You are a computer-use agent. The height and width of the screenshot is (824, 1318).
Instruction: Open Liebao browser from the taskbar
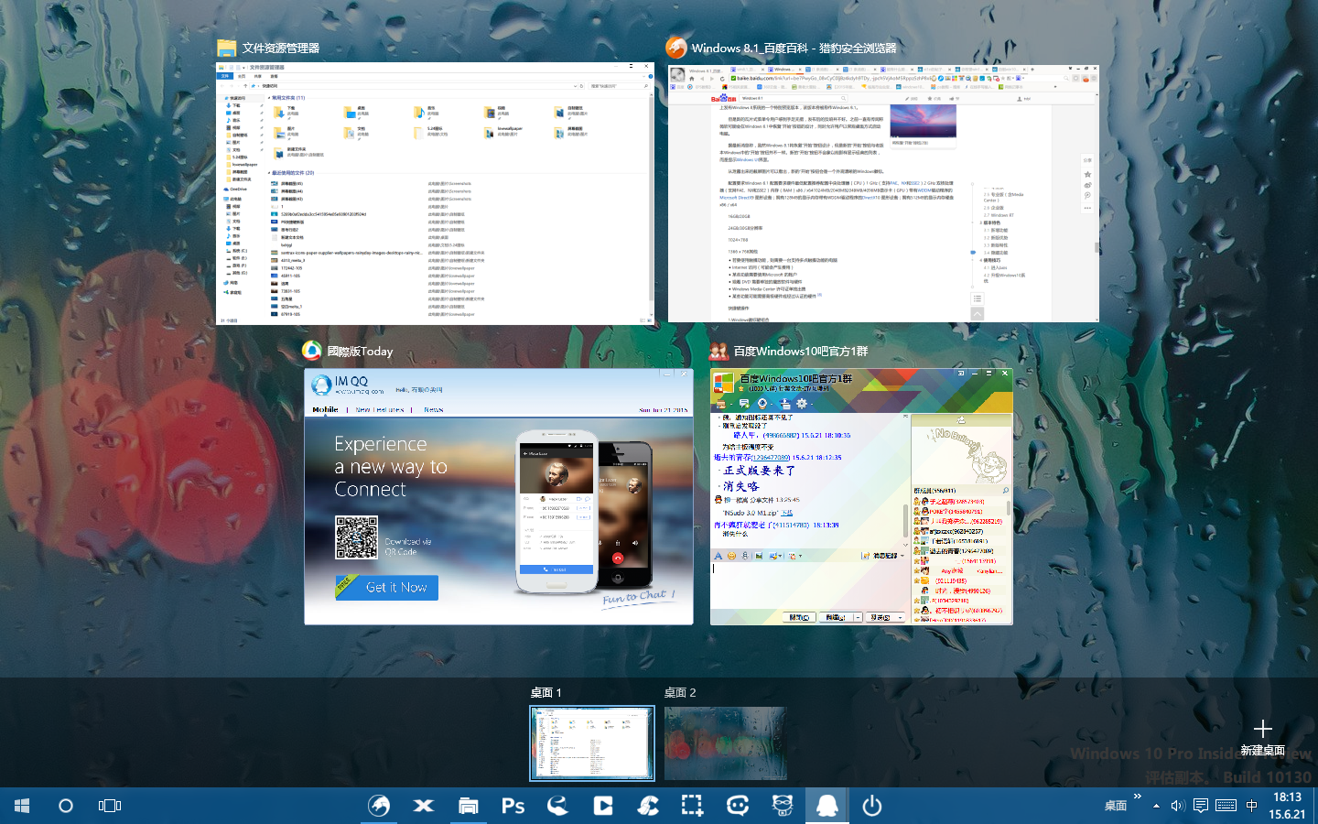pos(378,806)
